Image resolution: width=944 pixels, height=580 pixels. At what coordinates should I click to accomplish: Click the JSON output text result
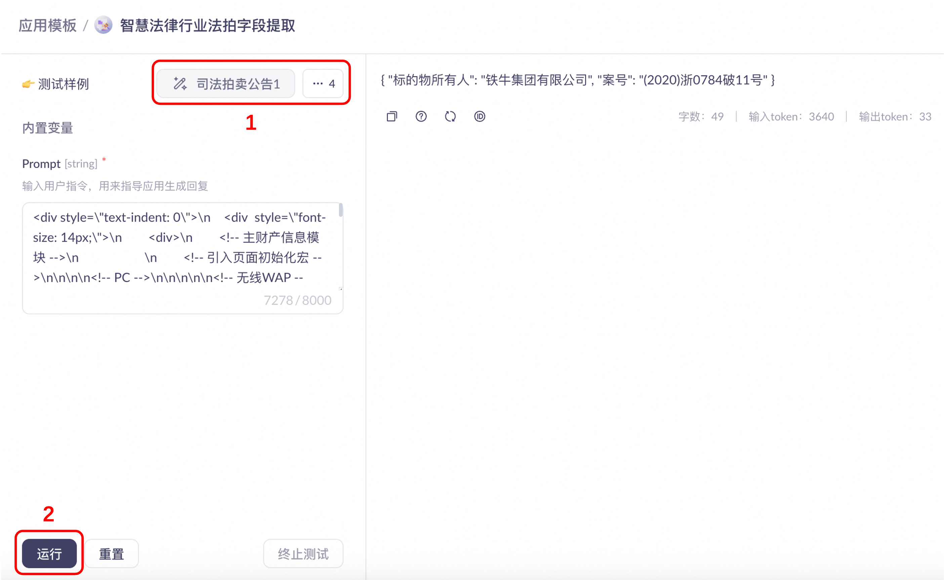578,80
